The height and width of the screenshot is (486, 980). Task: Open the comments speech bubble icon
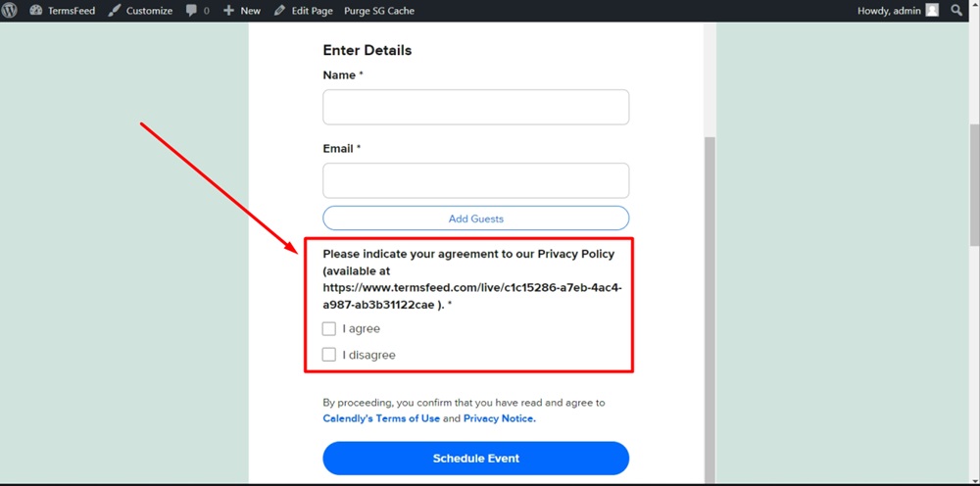click(192, 11)
